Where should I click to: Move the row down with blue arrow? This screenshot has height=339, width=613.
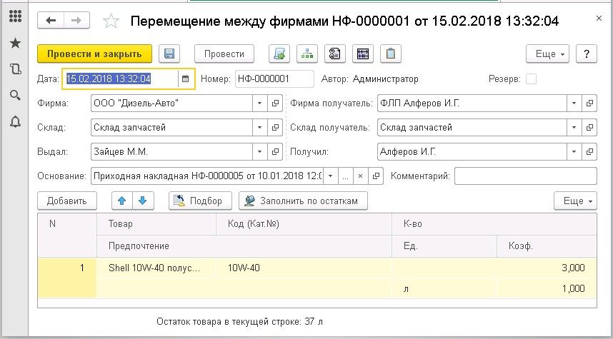[143, 201]
